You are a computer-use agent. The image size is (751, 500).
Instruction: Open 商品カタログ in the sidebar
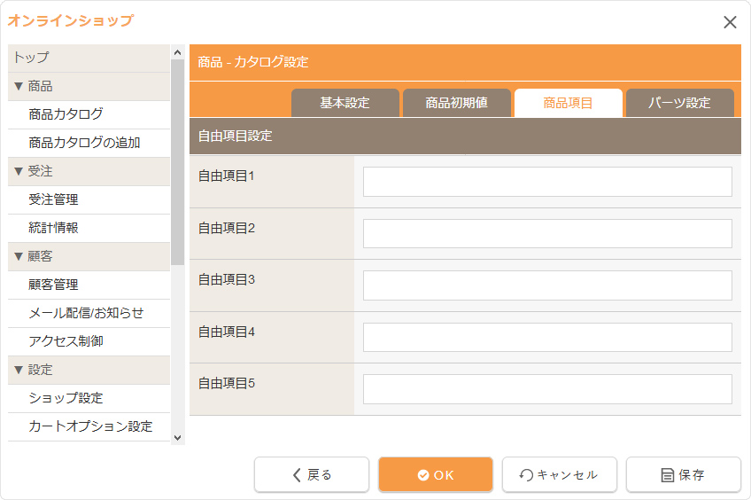coord(66,114)
